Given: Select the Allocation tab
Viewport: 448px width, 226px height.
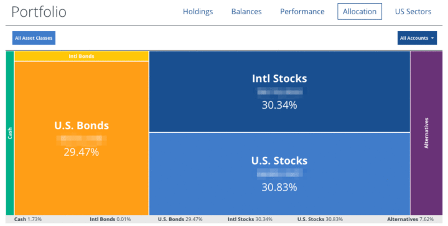Looking at the screenshot, I should (360, 11).
